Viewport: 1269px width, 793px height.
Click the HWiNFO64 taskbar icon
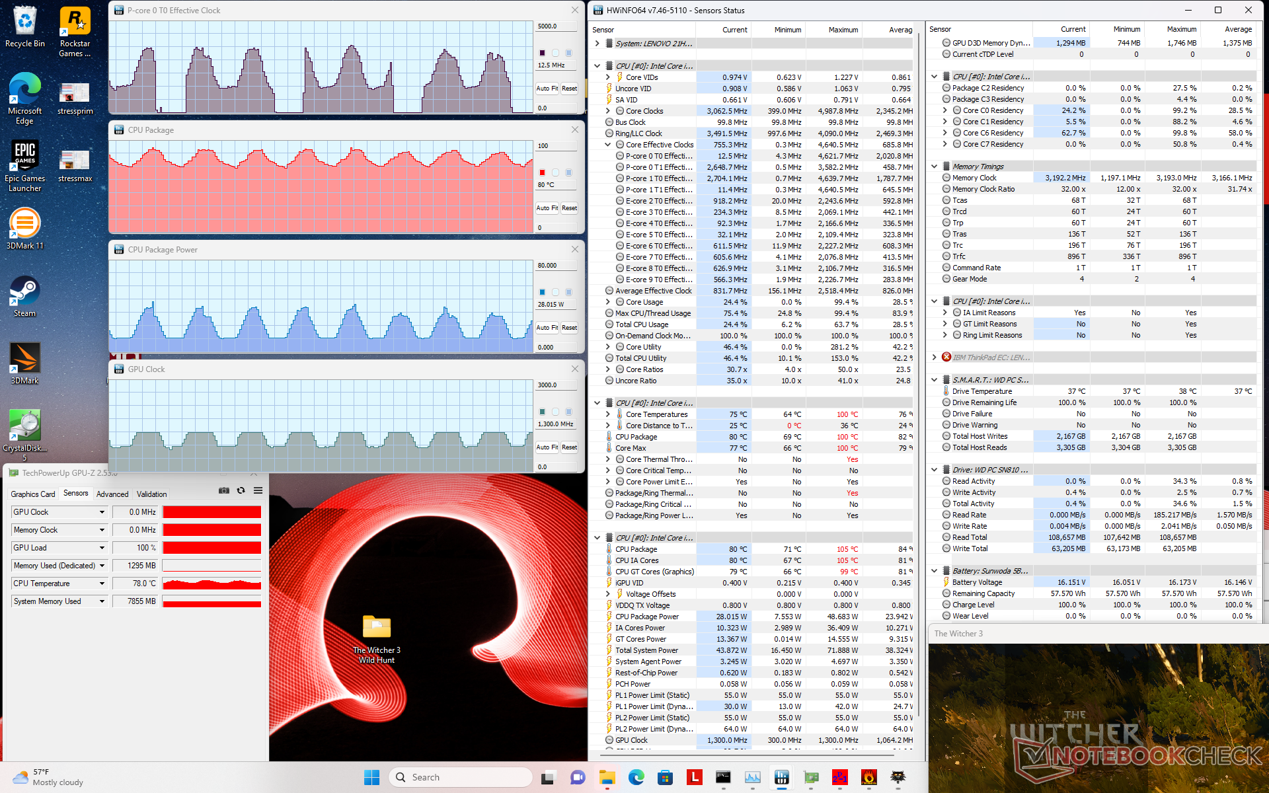782,777
